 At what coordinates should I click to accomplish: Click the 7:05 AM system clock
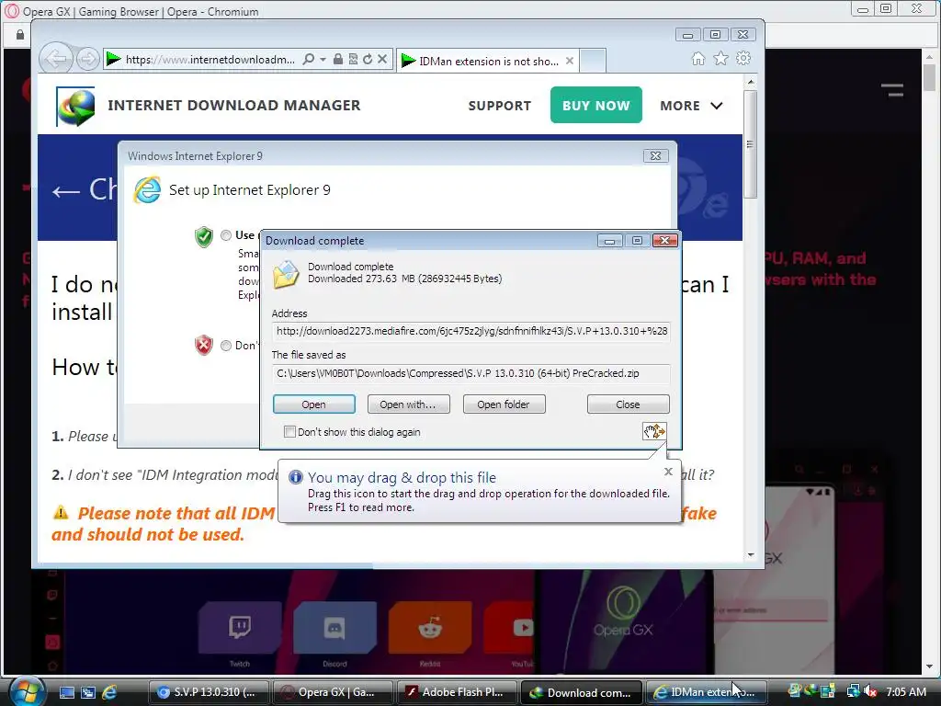click(905, 691)
